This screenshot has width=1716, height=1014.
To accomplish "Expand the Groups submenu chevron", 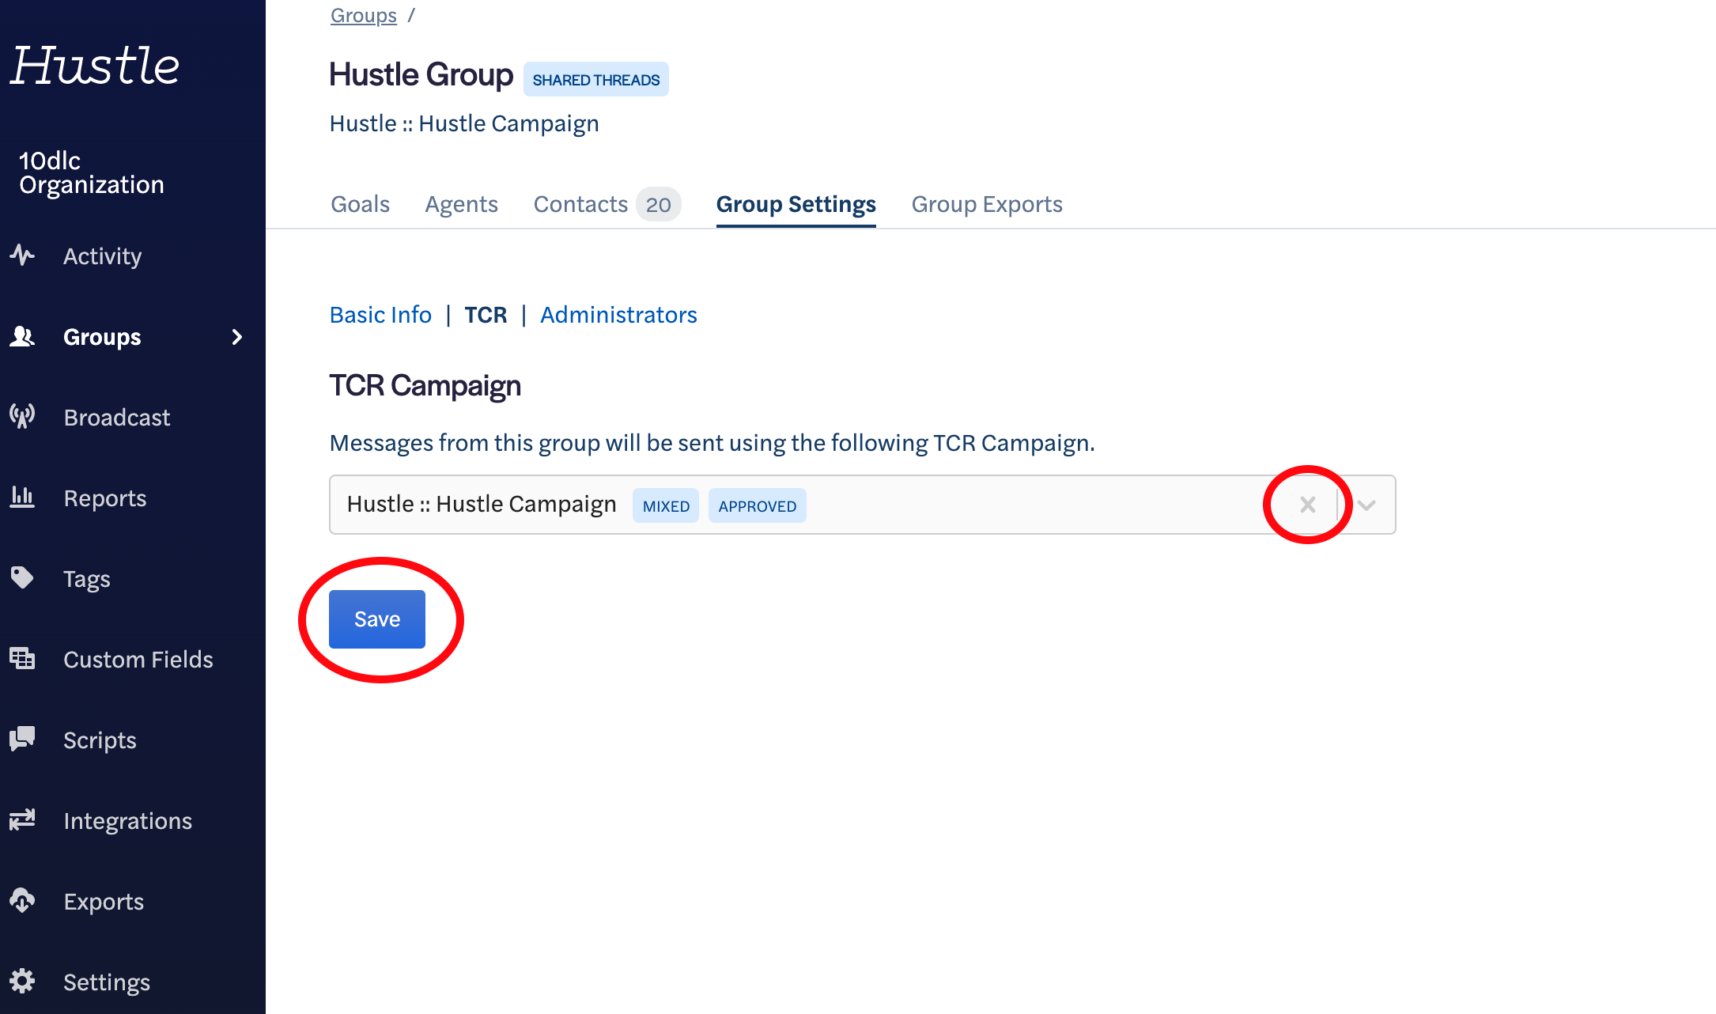I will [x=236, y=337].
